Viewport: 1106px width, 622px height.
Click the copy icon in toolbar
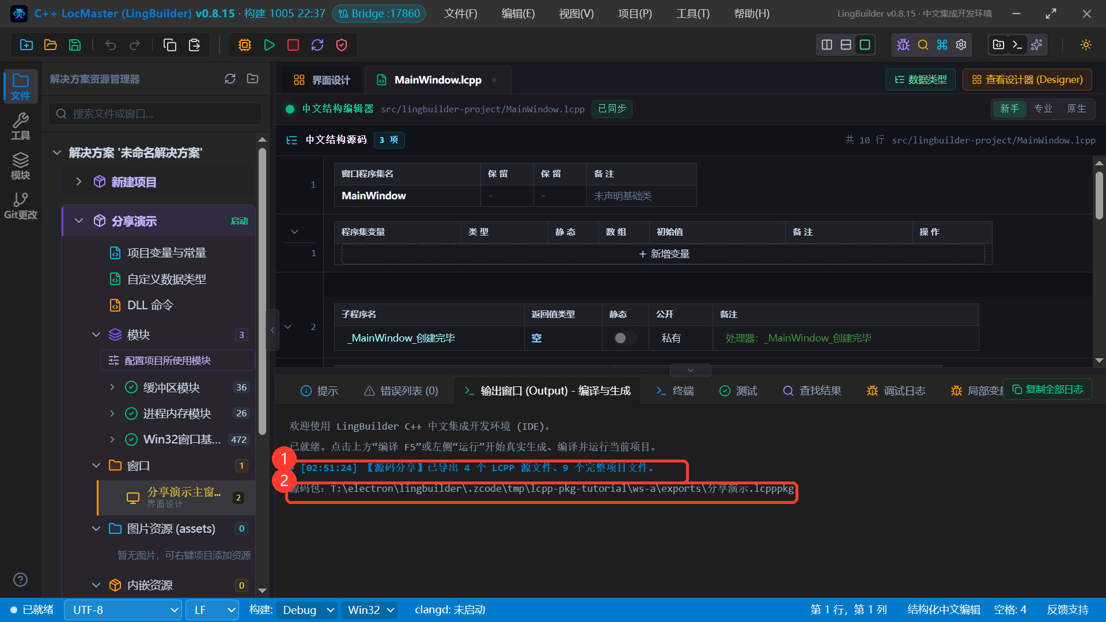[x=170, y=45]
